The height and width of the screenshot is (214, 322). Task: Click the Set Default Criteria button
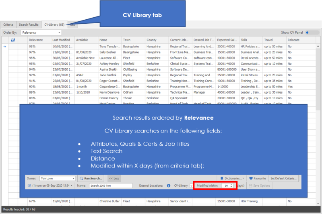pos(284,178)
